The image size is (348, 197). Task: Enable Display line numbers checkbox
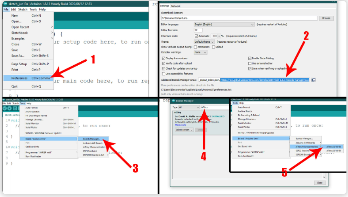click(164, 58)
